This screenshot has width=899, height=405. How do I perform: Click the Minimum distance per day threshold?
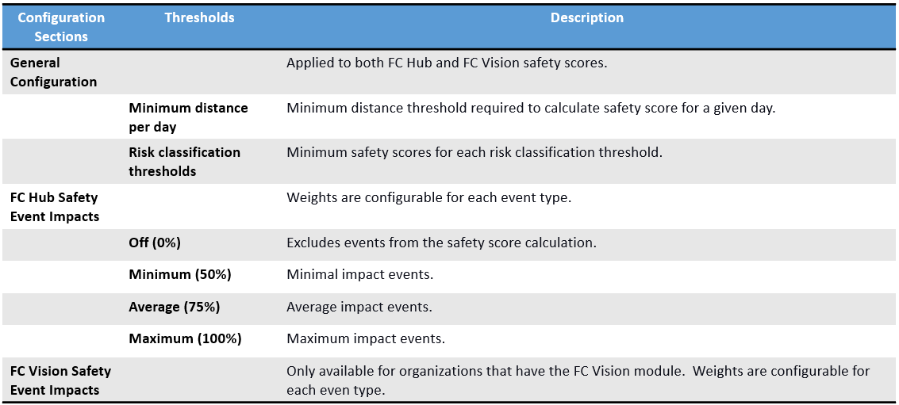188,117
